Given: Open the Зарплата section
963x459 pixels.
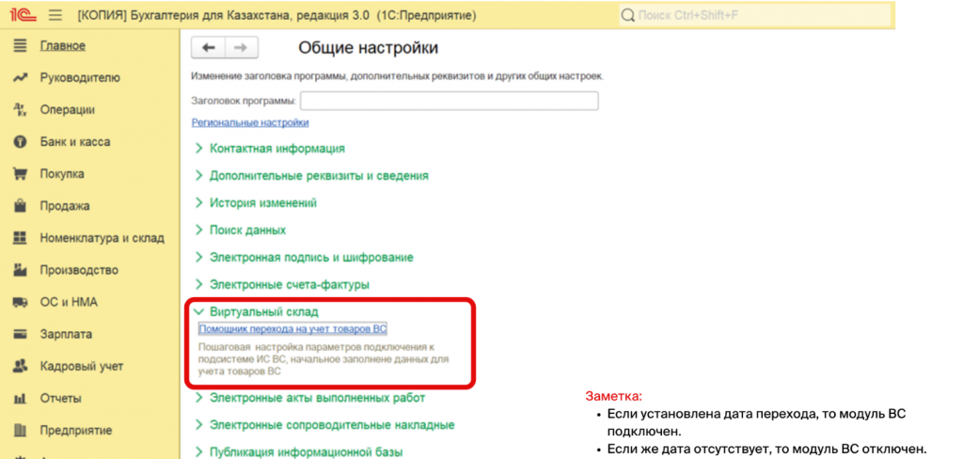Looking at the screenshot, I should coord(67,334).
